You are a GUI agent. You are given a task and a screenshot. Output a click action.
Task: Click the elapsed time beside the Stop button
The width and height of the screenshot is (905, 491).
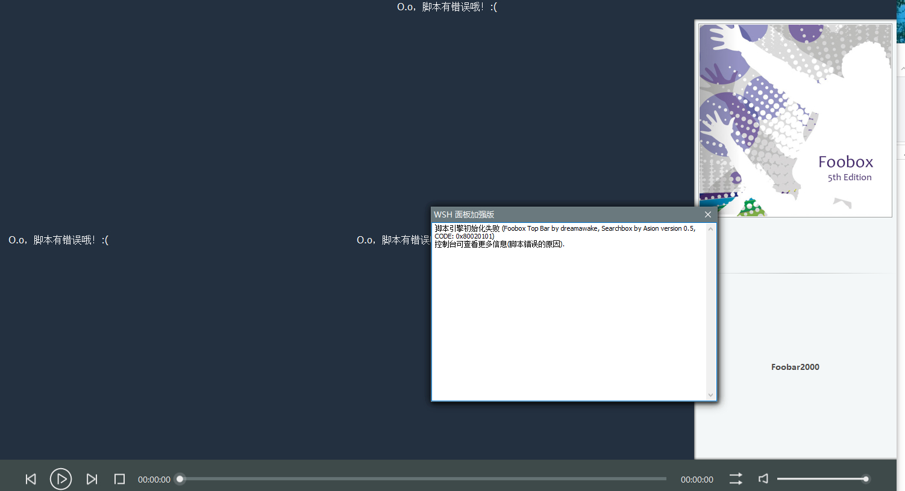click(154, 480)
